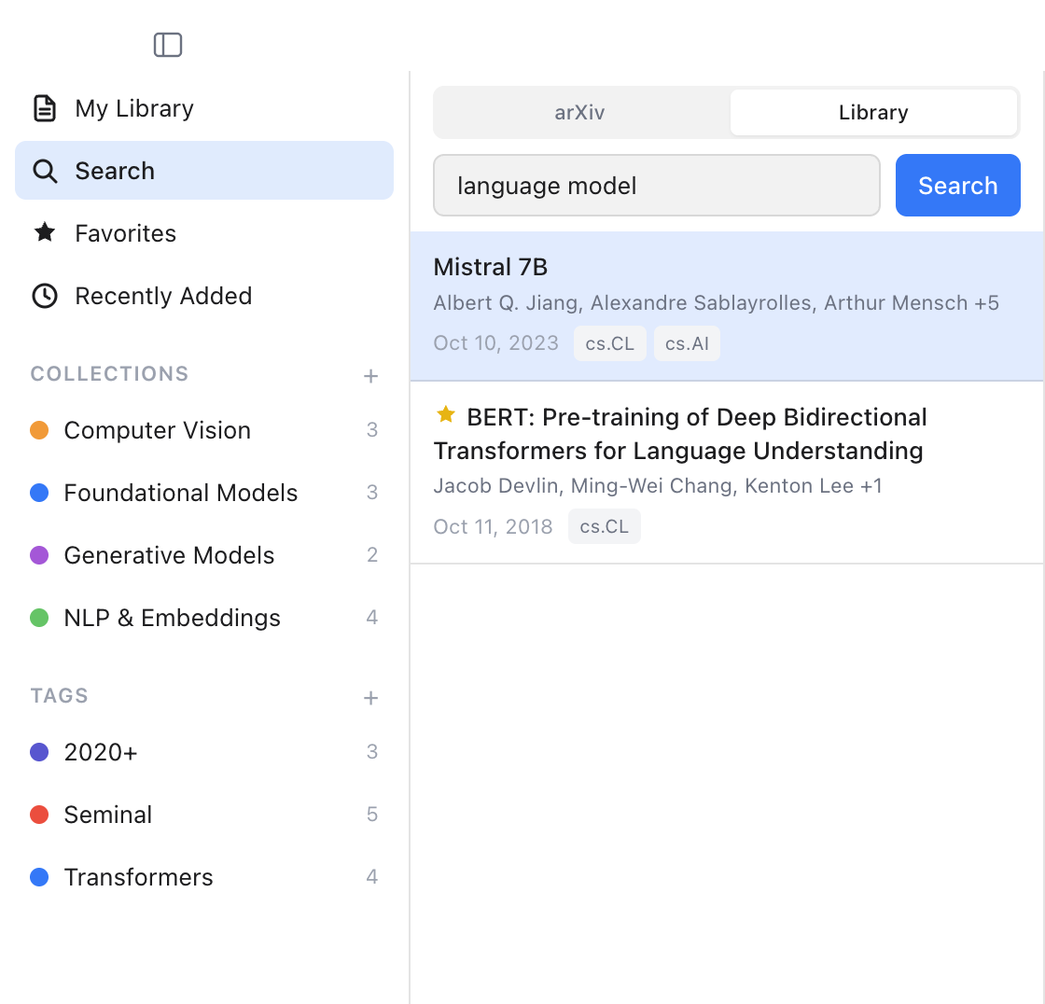
Task: Add a new collection with the plus icon
Action: [x=370, y=375]
